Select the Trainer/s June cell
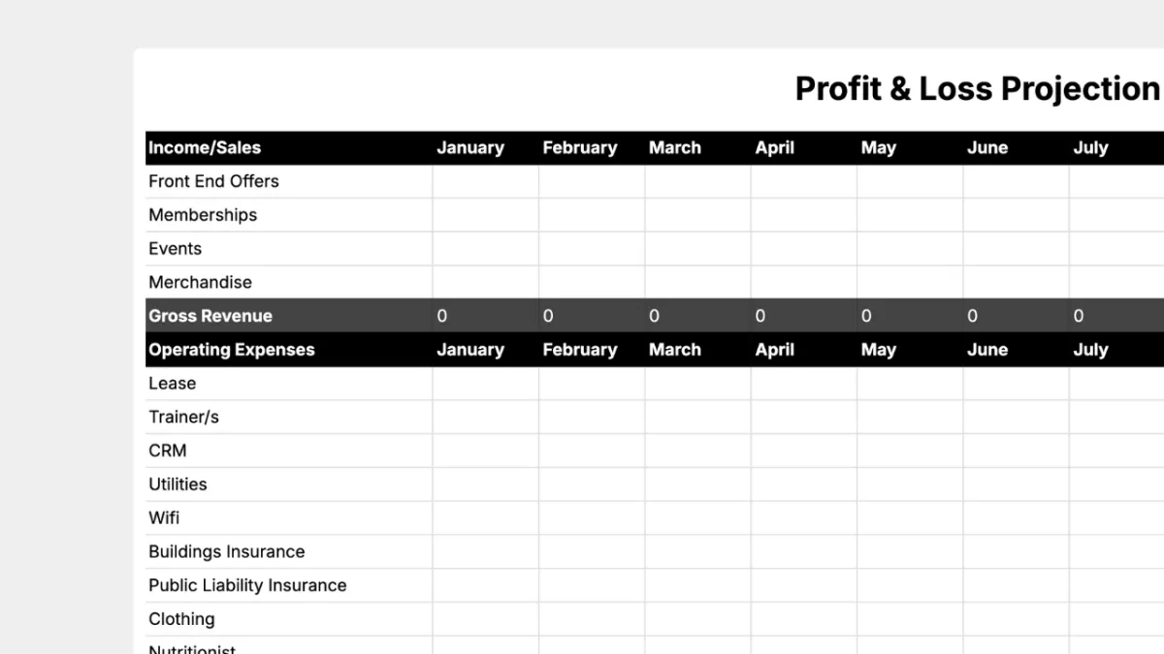 (x=1016, y=418)
